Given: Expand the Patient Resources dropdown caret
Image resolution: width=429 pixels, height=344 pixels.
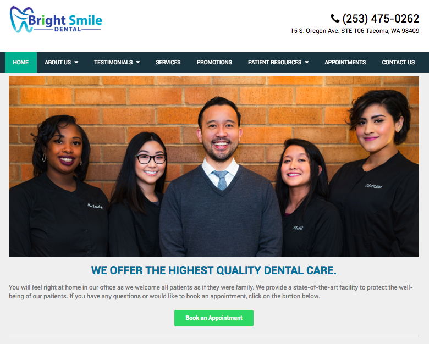Looking at the screenshot, I should (307, 62).
